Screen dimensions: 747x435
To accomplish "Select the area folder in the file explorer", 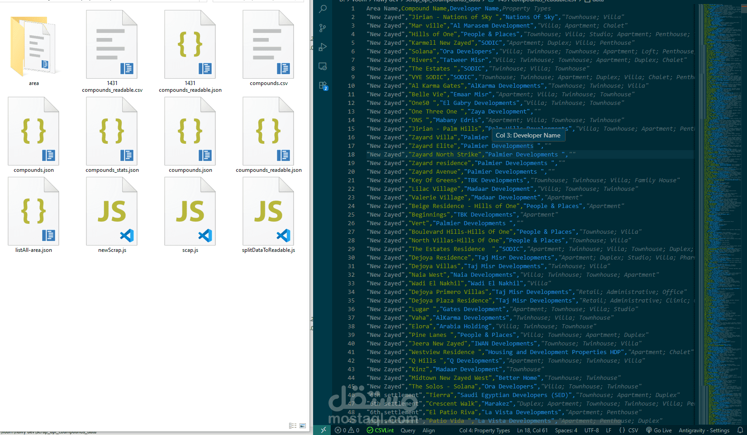I will (x=34, y=49).
